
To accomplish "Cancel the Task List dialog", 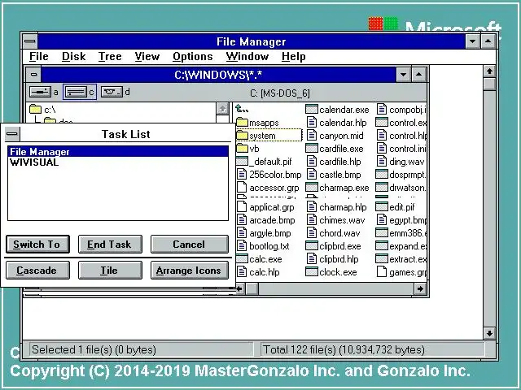I will click(x=190, y=245).
